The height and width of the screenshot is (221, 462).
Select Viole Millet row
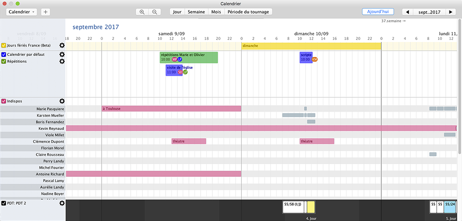pos(32,135)
